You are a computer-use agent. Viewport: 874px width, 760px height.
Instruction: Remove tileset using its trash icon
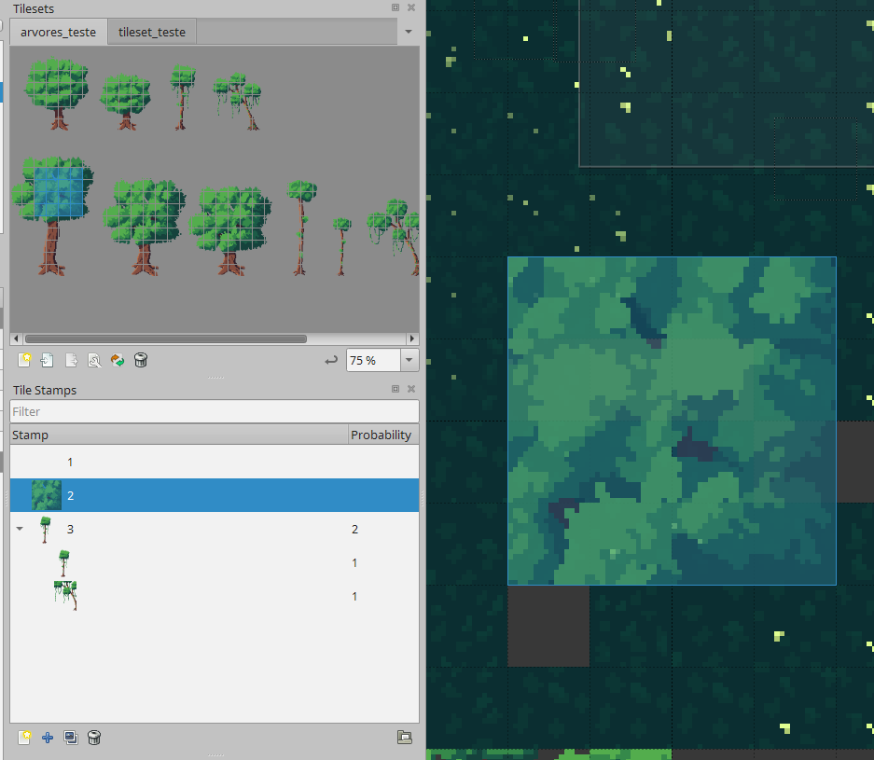(x=141, y=360)
